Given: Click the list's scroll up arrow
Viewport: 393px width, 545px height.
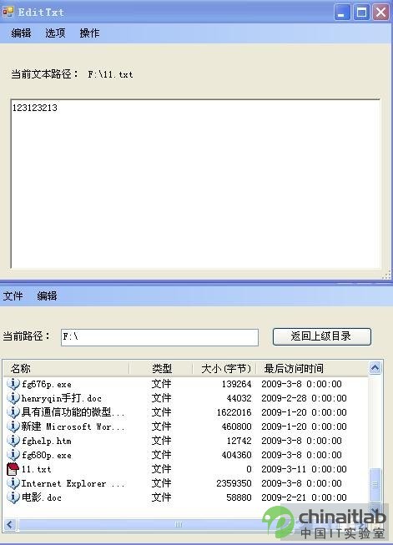Looking at the screenshot, I should pos(375,368).
